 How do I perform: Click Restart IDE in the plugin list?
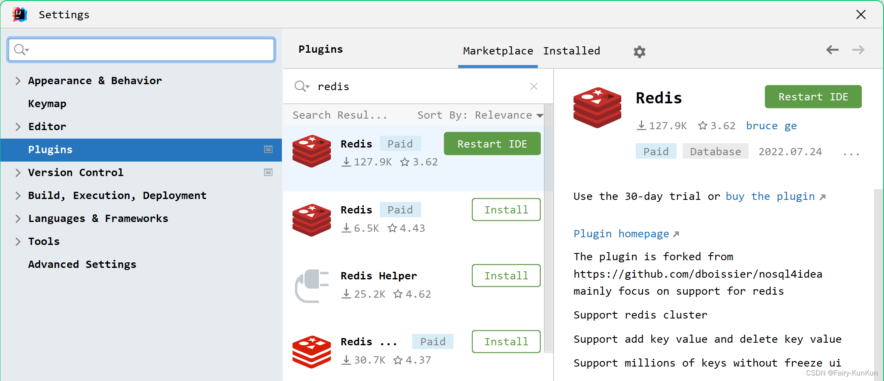tap(492, 144)
